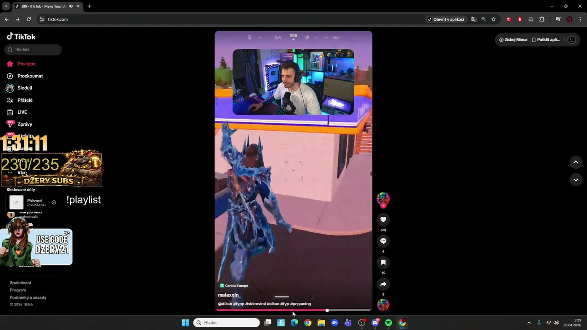Image resolution: width=587 pixels, height=330 pixels.
Task: Open a new browser tab
Action: (x=89, y=6)
